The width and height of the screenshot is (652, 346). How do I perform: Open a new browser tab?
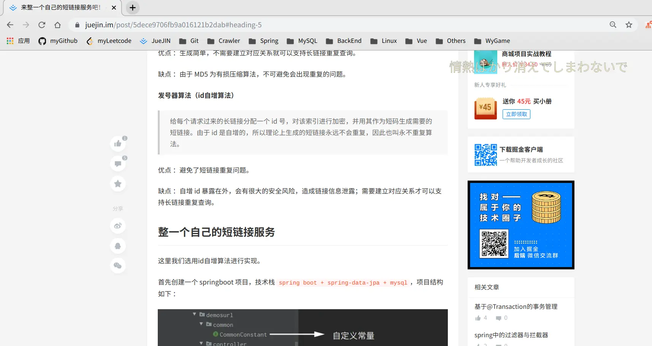[132, 8]
